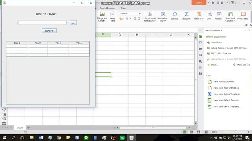Enable AutoFilter funnel icon
252x141 pixels.
(x=199, y=14)
